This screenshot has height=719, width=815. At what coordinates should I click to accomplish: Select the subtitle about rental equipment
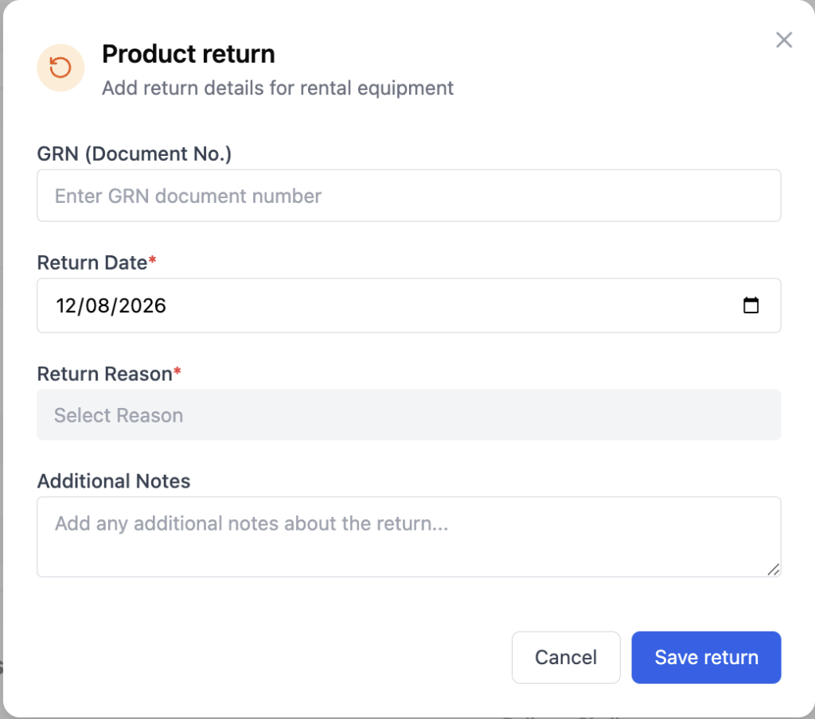pyautogui.click(x=278, y=88)
